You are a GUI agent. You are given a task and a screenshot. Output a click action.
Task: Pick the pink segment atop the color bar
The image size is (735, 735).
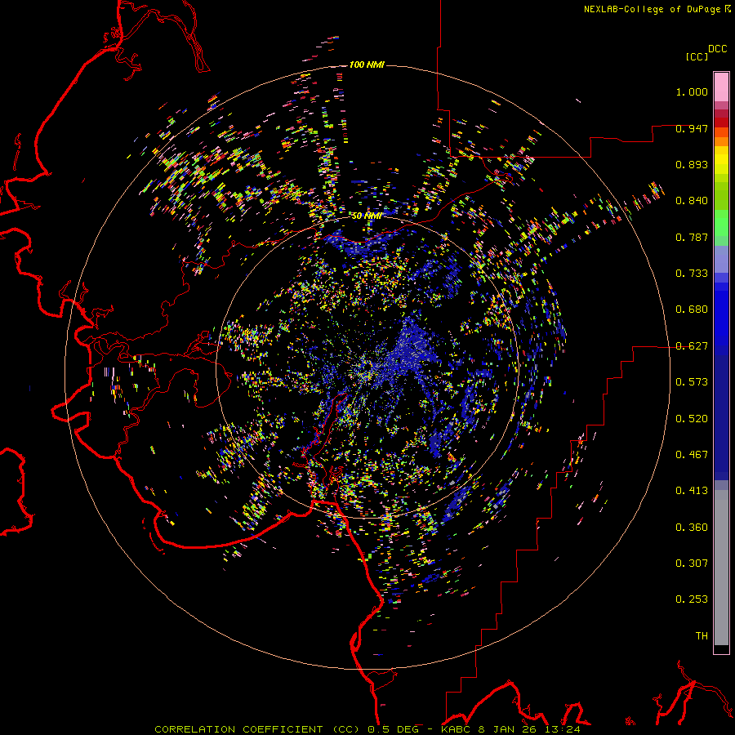coord(721,87)
